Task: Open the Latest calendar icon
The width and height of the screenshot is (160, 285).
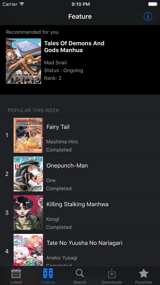Action: tap(16, 273)
